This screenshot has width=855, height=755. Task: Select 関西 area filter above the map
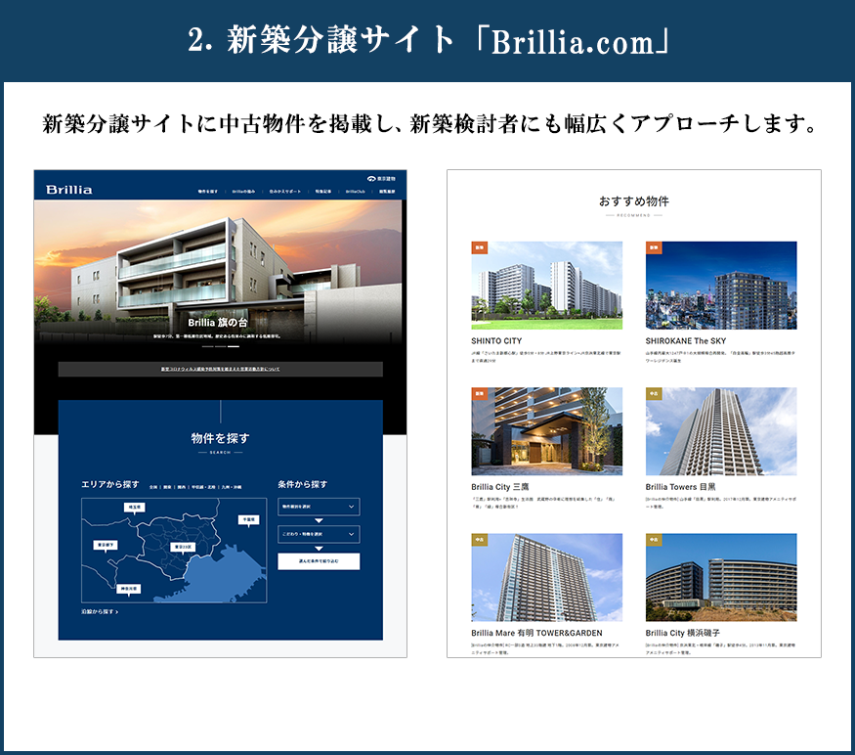point(182,486)
